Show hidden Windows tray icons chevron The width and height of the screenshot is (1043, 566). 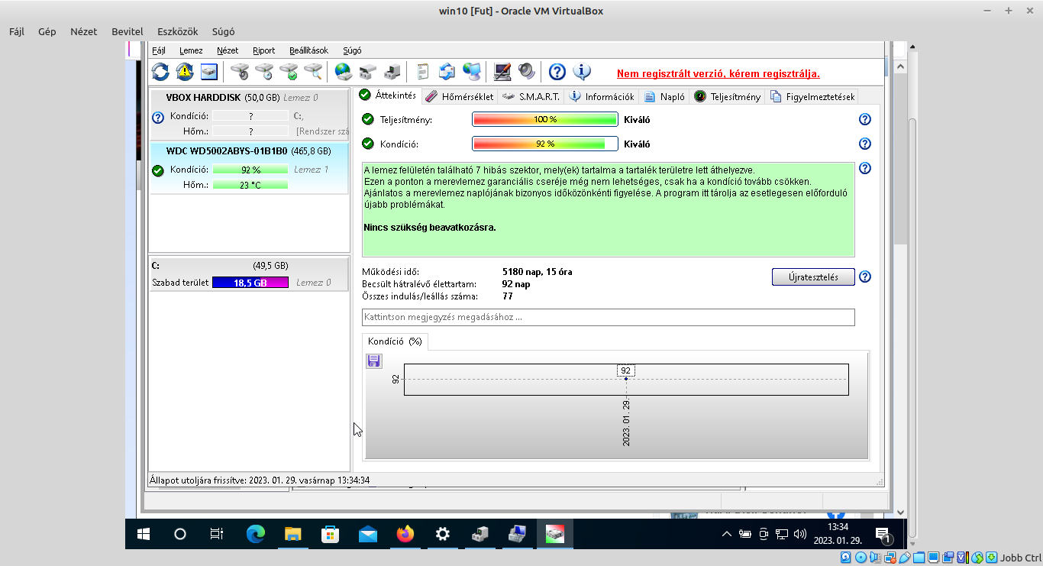(727, 534)
